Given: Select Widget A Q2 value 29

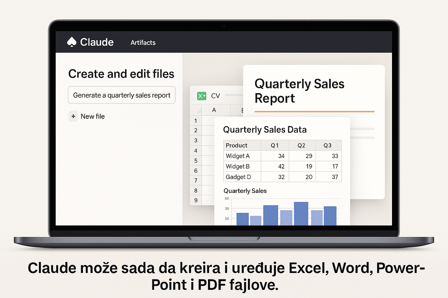Looking at the screenshot, I should pyautogui.click(x=302, y=156).
